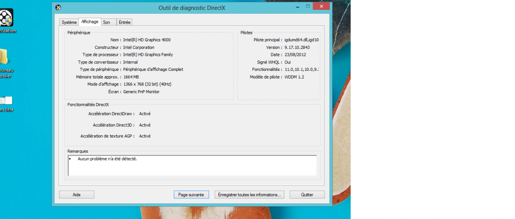Click 'Aucun problème n'a été détecté' text

click(x=107, y=159)
